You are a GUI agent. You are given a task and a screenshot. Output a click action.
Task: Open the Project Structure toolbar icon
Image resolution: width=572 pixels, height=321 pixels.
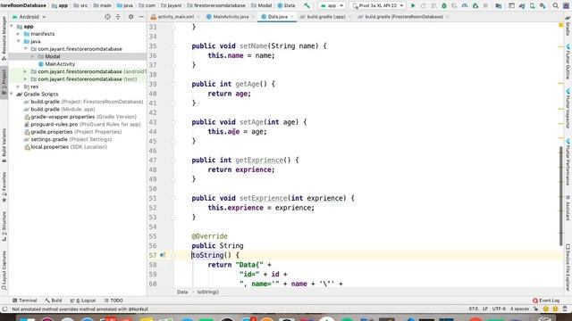(499, 5)
